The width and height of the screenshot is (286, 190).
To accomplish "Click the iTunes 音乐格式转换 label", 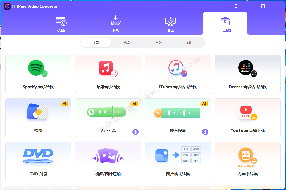I will tap(178, 87).
